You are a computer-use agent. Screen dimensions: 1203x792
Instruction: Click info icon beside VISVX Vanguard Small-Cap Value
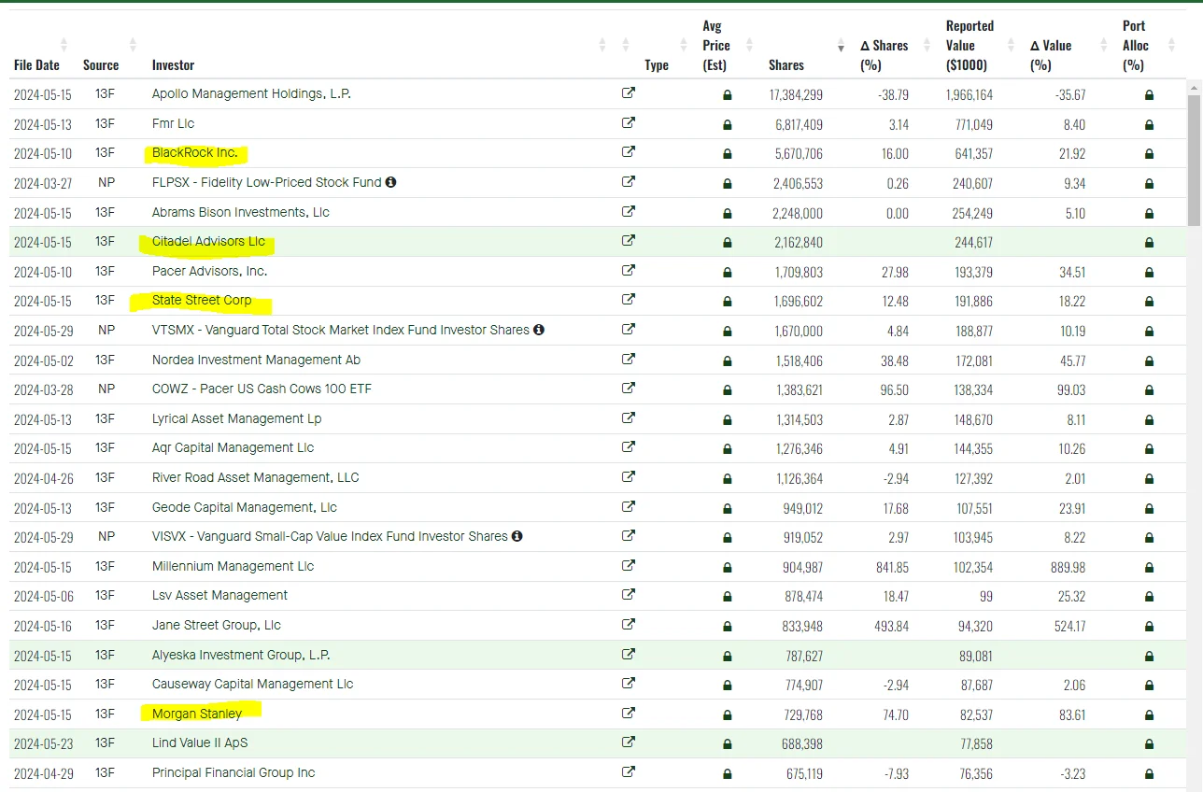[517, 536]
